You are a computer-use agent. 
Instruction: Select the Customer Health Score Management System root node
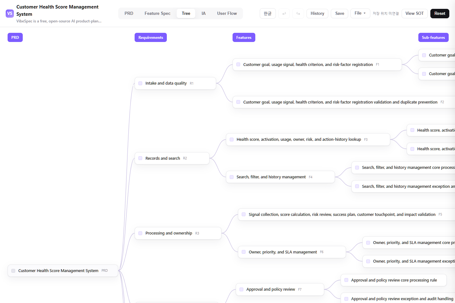click(63, 271)
